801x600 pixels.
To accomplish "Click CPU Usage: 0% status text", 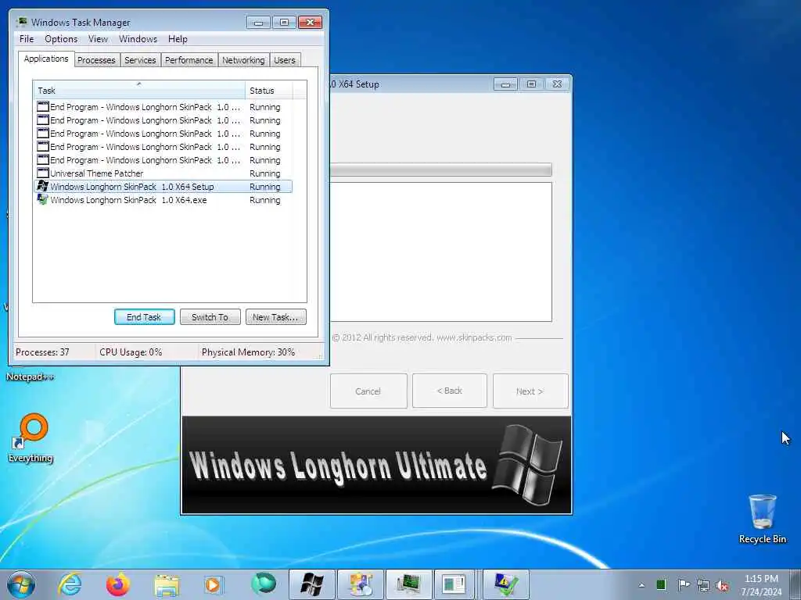I will [x=131, y=352].
